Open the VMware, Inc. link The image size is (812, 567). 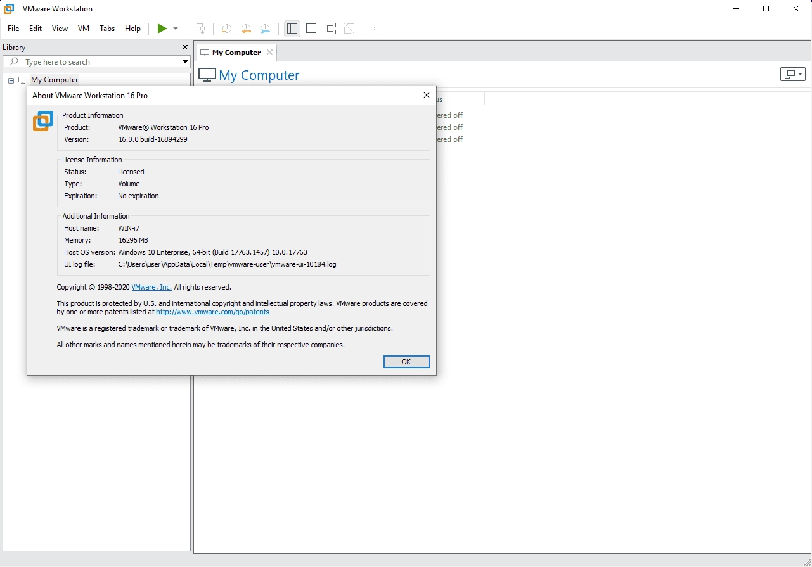point(151,287)
